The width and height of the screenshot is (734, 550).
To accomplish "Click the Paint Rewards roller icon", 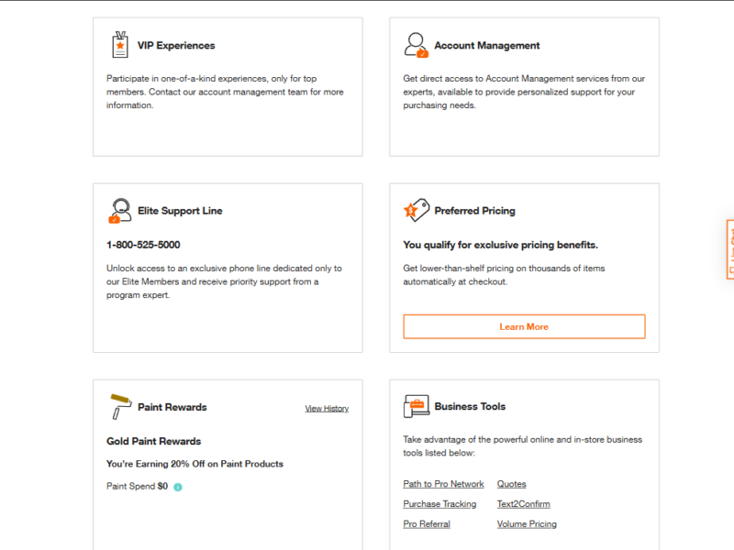I will pos(120,407).
